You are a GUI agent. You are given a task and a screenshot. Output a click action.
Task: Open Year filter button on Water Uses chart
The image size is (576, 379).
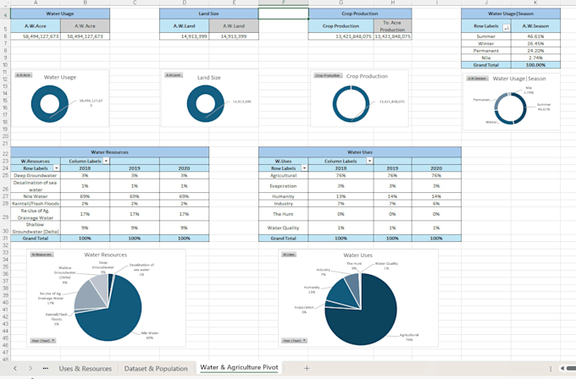[x=294, y=340]
